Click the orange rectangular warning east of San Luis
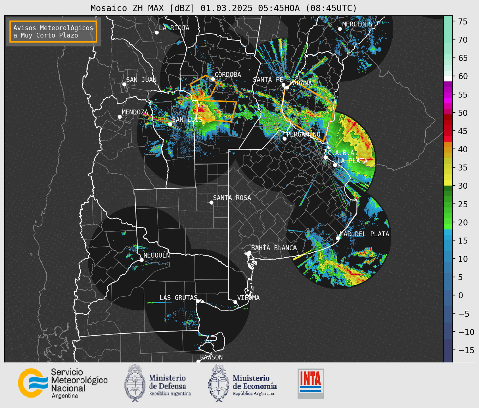This screenshot has height=408, width=479. click(217, 111)
